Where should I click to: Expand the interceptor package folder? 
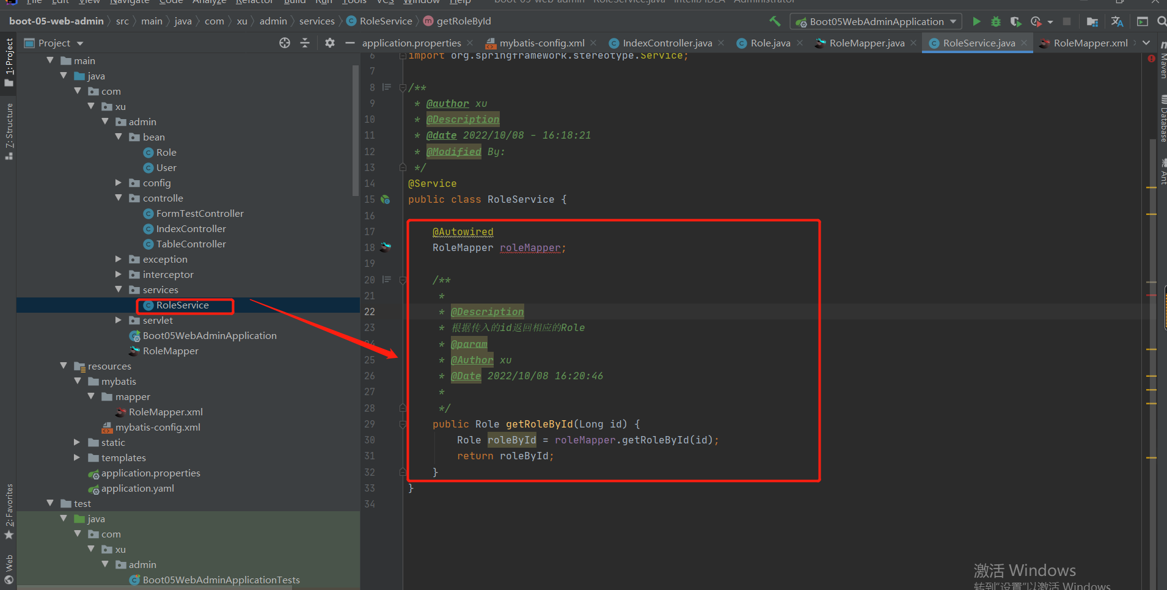pos(119,274)
